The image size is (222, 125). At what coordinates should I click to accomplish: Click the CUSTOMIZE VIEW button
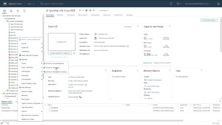(209, 20)
